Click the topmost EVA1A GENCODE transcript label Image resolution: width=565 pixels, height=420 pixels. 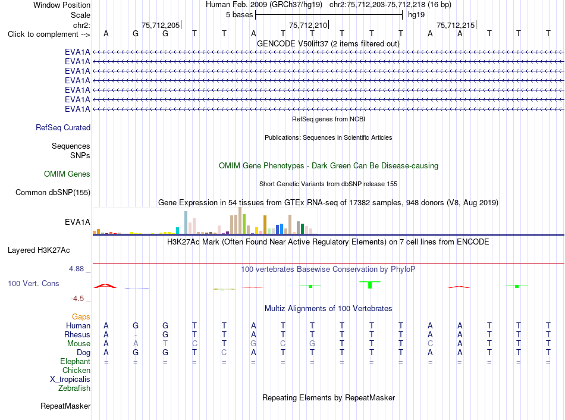tap(77, 52)
